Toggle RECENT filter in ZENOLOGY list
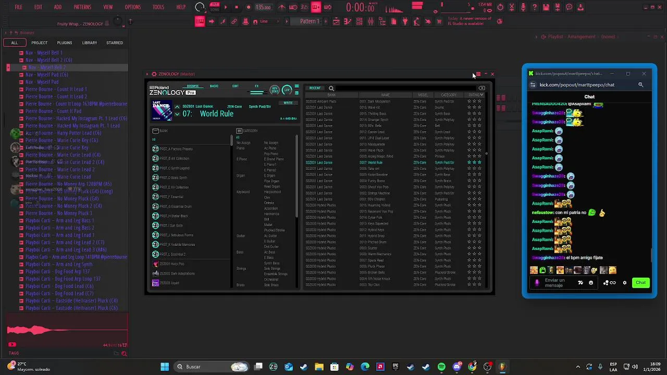 pyautogui.click(x=315, y=88)
